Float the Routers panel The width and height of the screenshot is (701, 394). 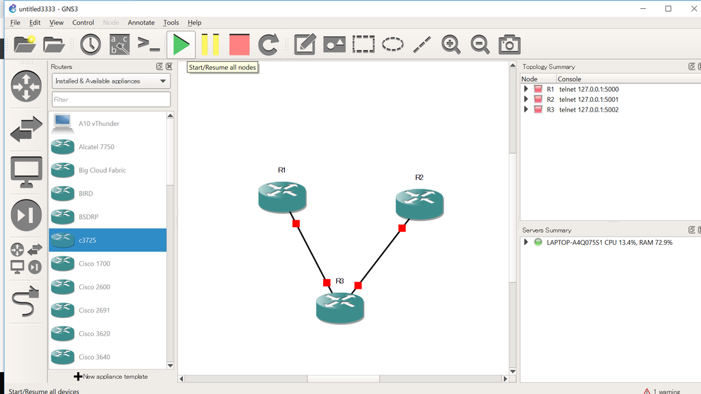click(159, 66)
